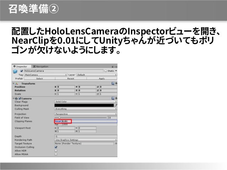227x170 pixels.
Task: Uncheck the Occlusion Culling checkbox
Action: coord(56,147)
